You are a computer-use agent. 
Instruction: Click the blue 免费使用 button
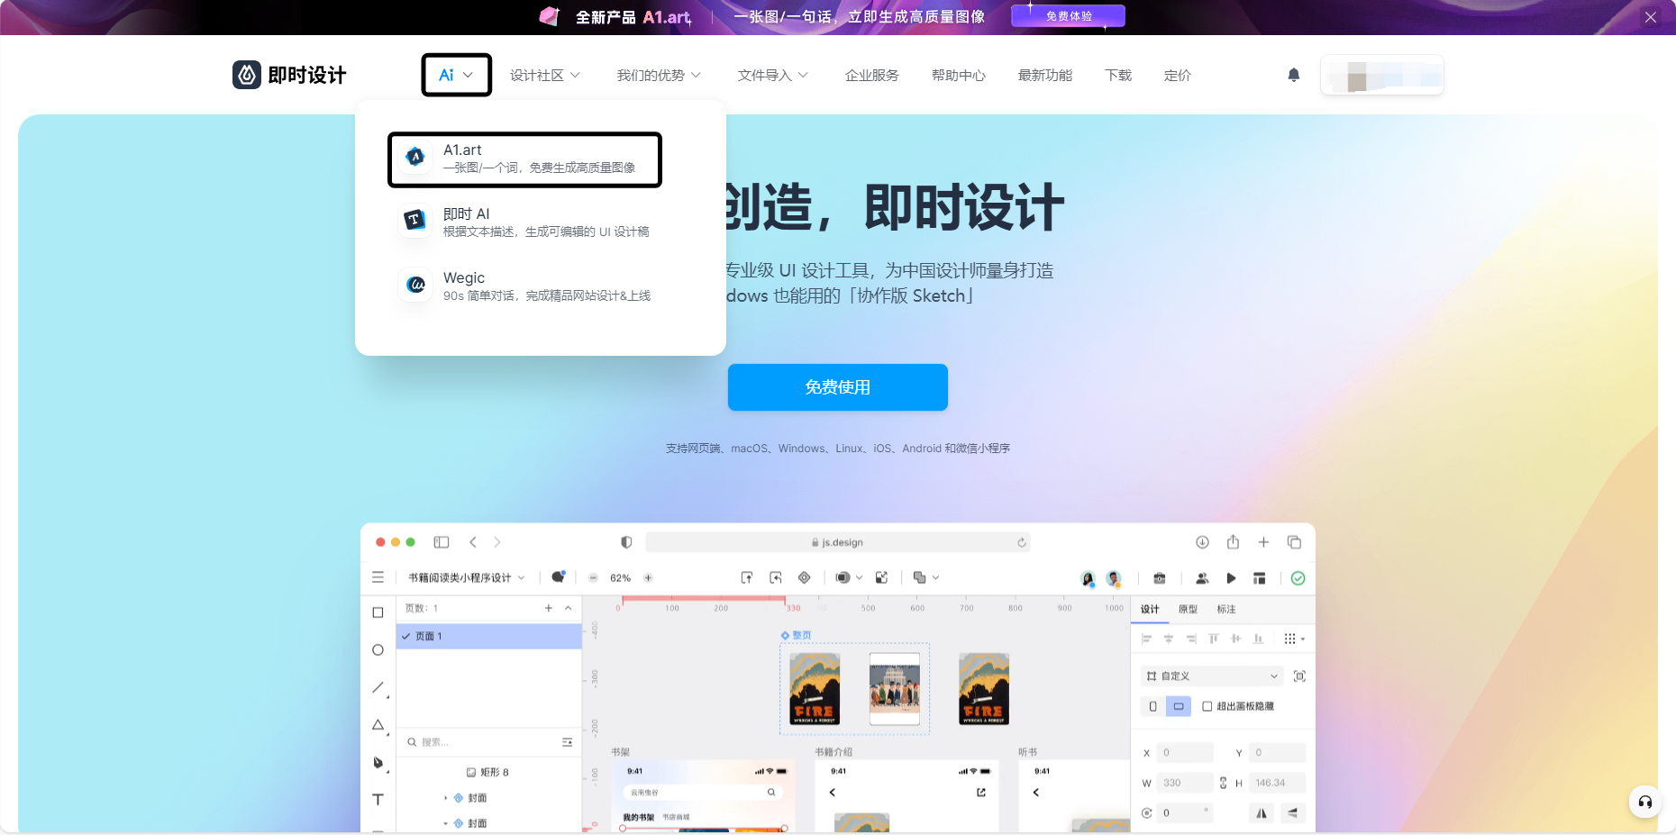point(838,387)
